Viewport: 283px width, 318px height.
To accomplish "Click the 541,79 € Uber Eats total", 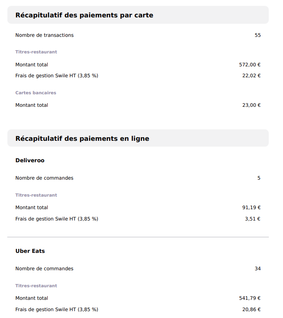I will point(250,298).
